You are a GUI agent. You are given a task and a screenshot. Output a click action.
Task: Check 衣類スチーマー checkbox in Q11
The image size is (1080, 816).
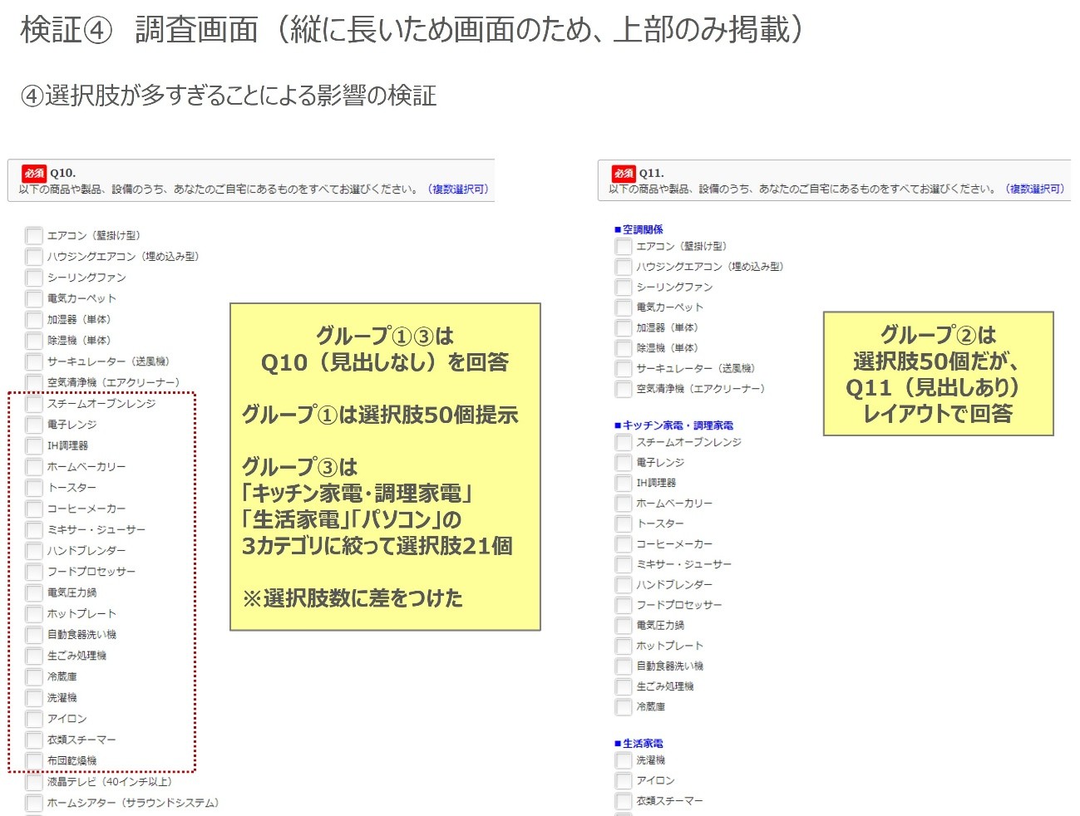[x=623, y=801]
